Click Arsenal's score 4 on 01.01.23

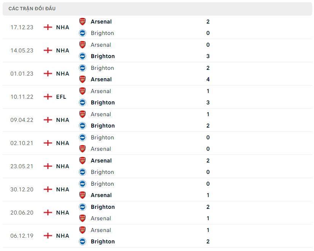pyautogui.click(x=208, y=79)
